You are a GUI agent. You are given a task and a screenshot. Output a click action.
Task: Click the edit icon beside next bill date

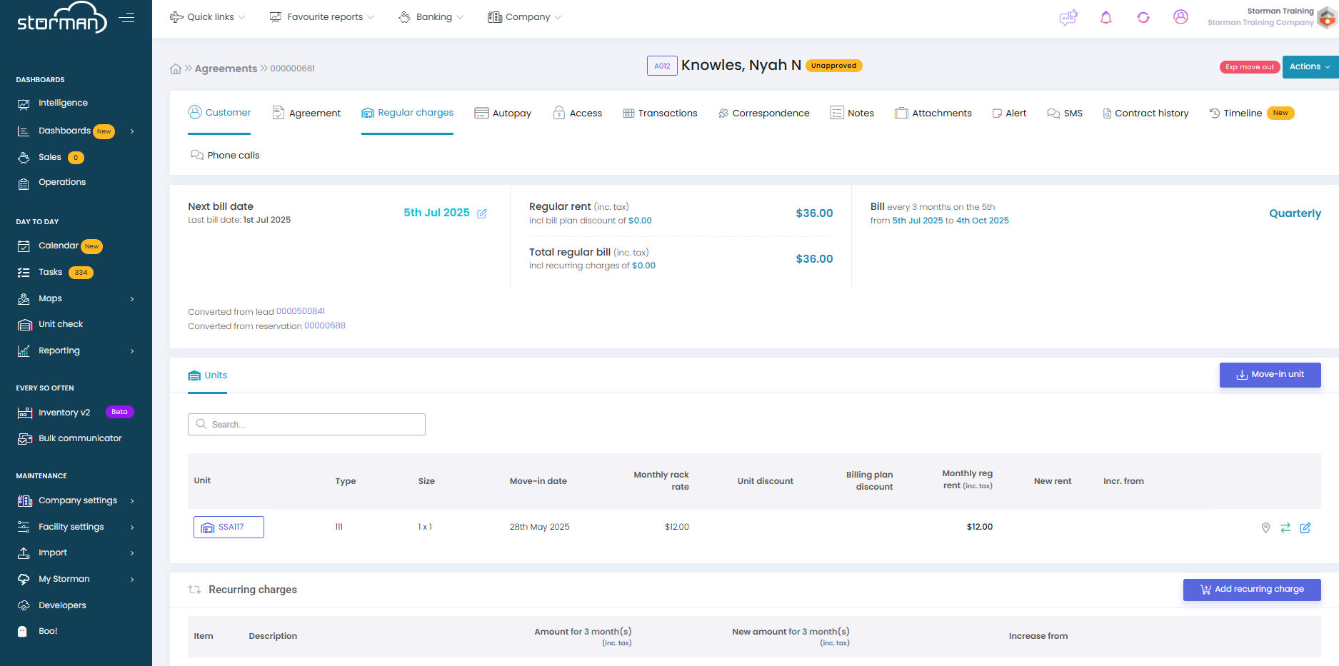tap(482, 213)
